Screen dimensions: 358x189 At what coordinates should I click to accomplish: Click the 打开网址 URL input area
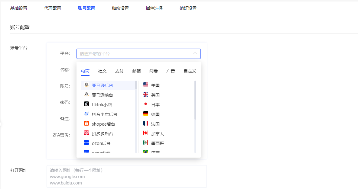coord(126,177)
